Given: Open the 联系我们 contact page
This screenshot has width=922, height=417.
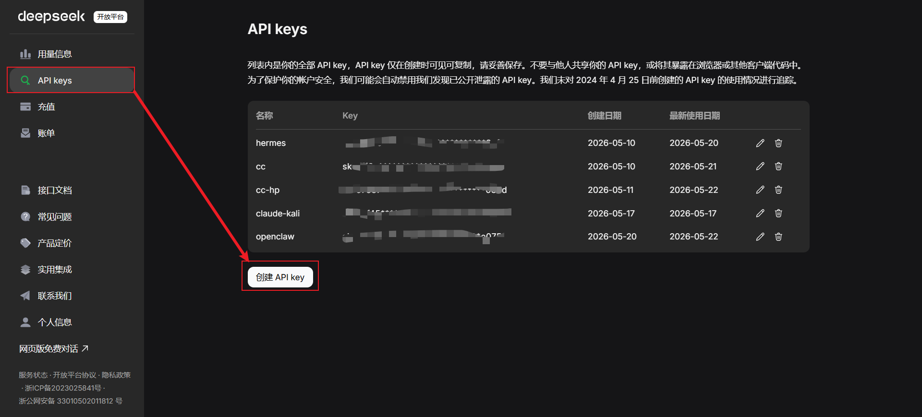Looking at the screenshot, I should (72, 296).
